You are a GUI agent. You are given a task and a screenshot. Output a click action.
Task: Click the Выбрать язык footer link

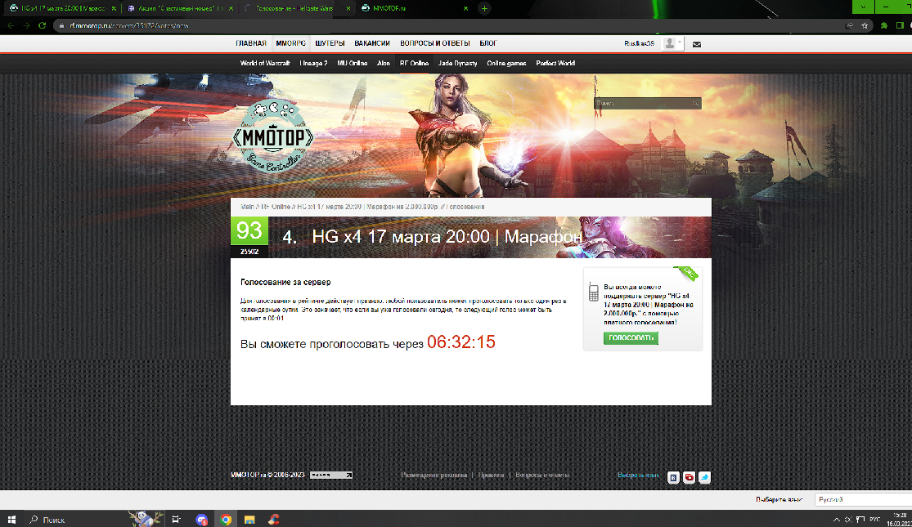(638, 476)
